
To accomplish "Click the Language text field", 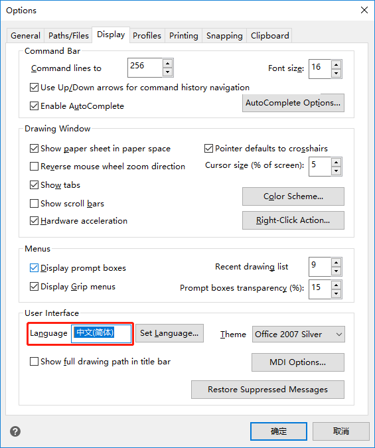I will point(101,334).
